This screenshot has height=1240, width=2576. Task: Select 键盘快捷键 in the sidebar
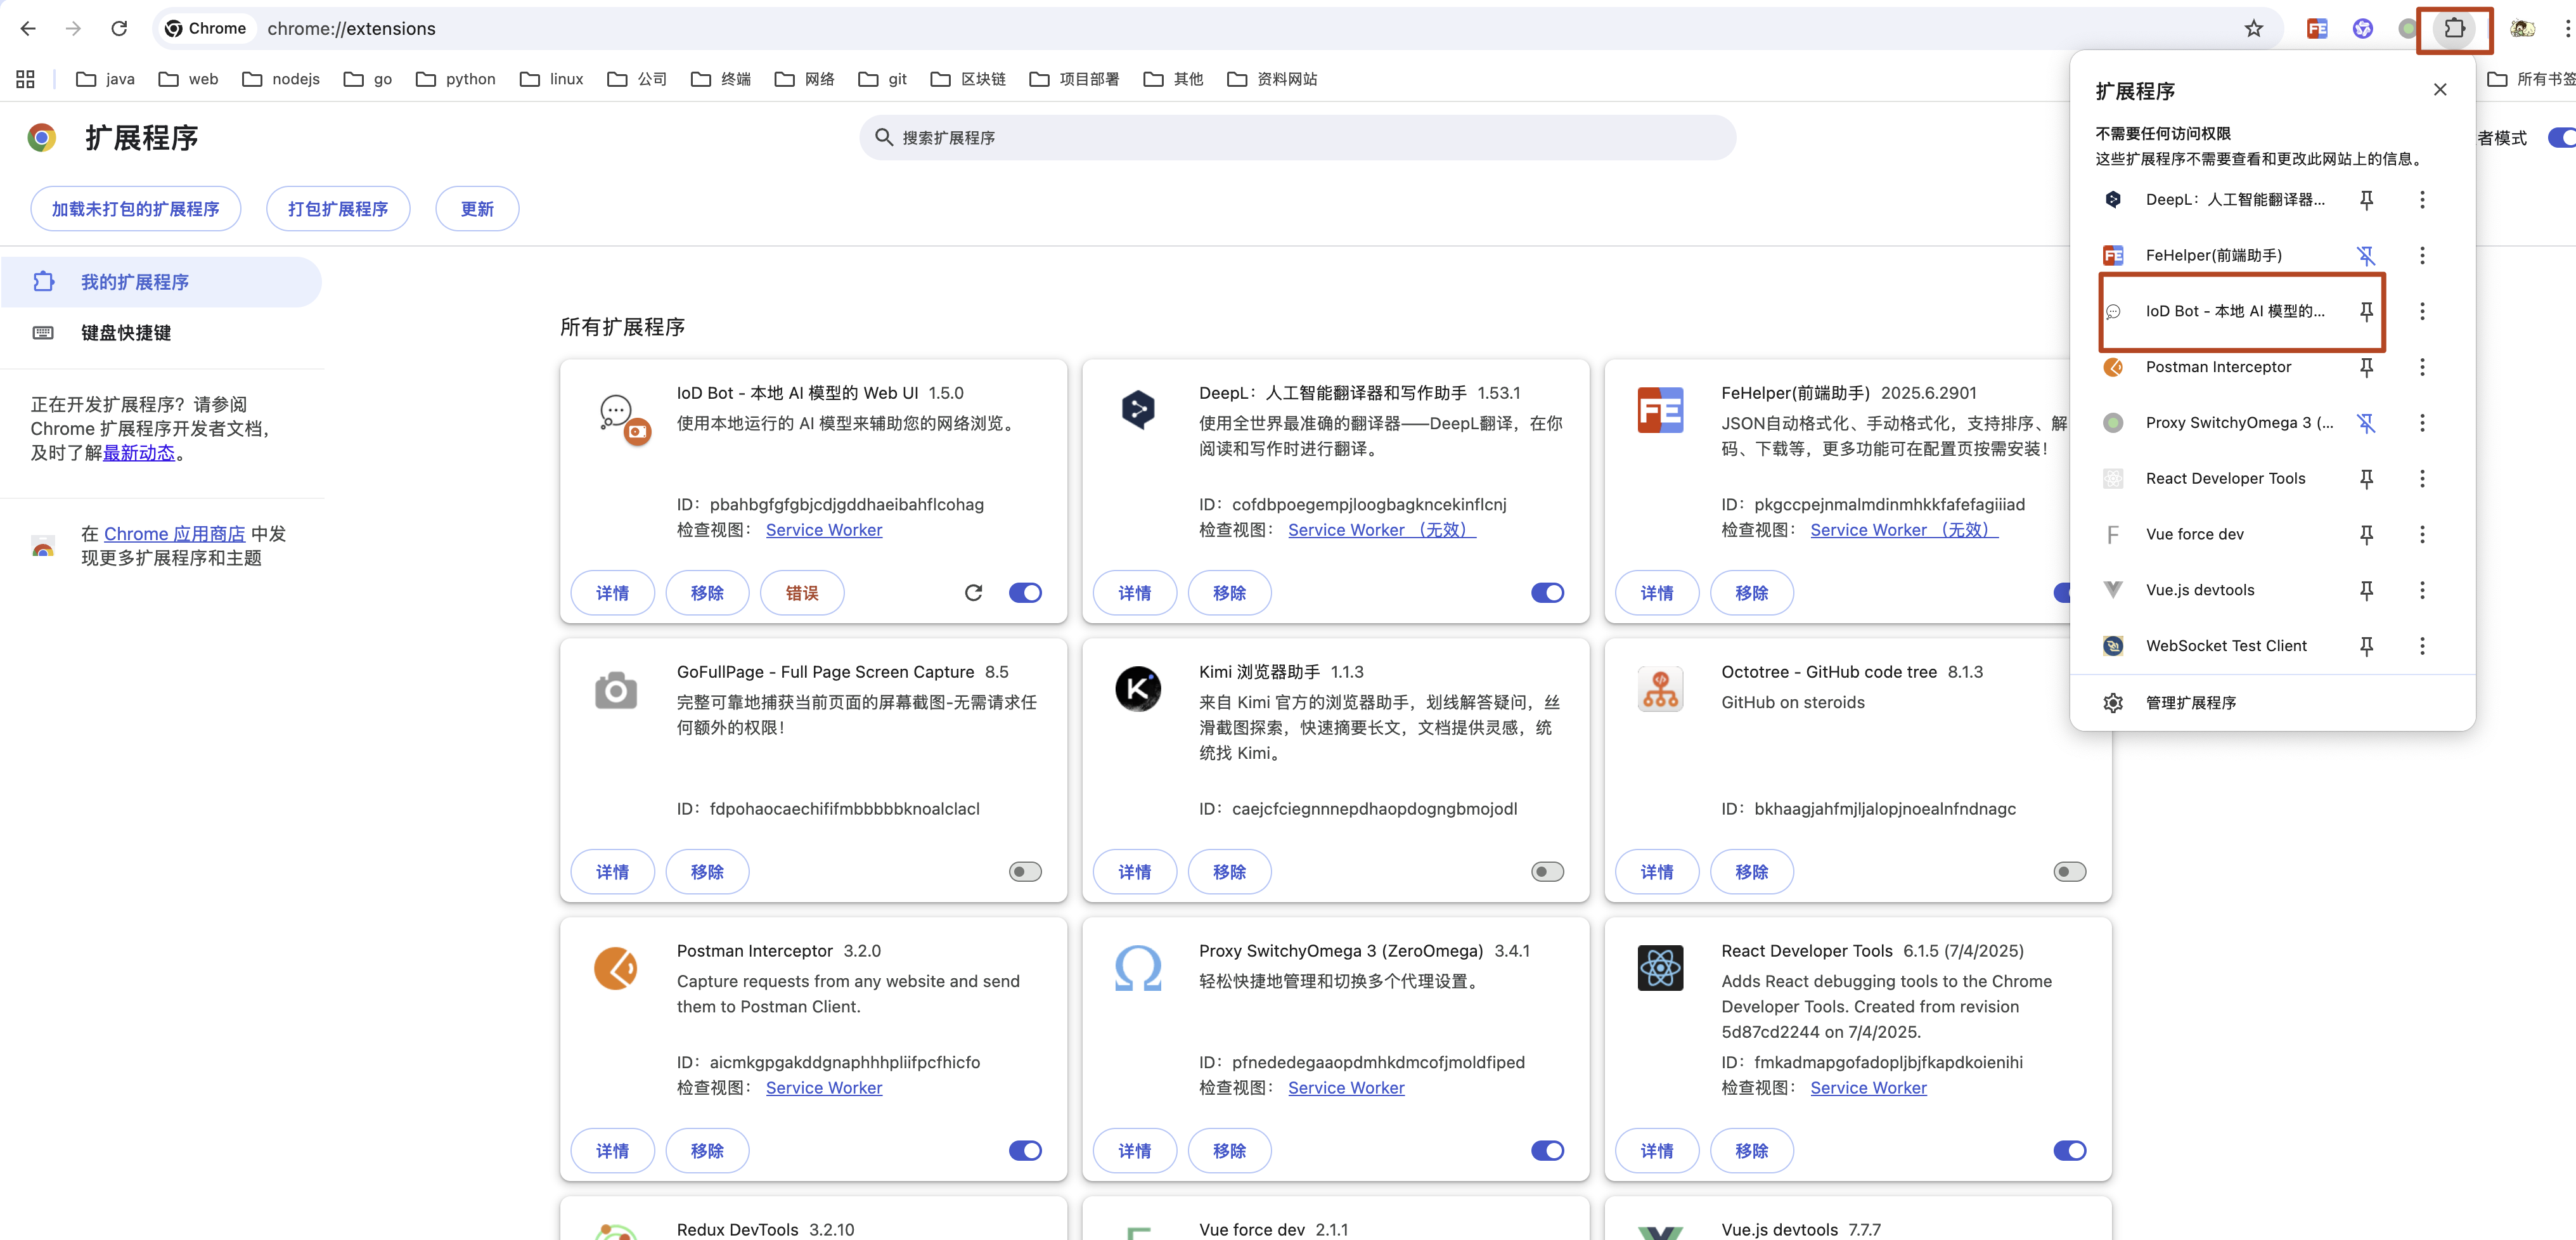pyautogui.click(x=126, y=333)
